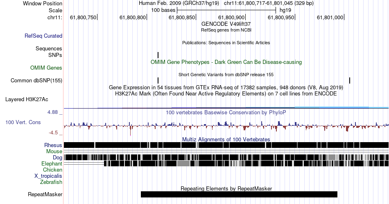Screen dimensions: 389x204
Task: Click chr11:61,800,717-61,801,045 position text
Action: tap(269, 3)
